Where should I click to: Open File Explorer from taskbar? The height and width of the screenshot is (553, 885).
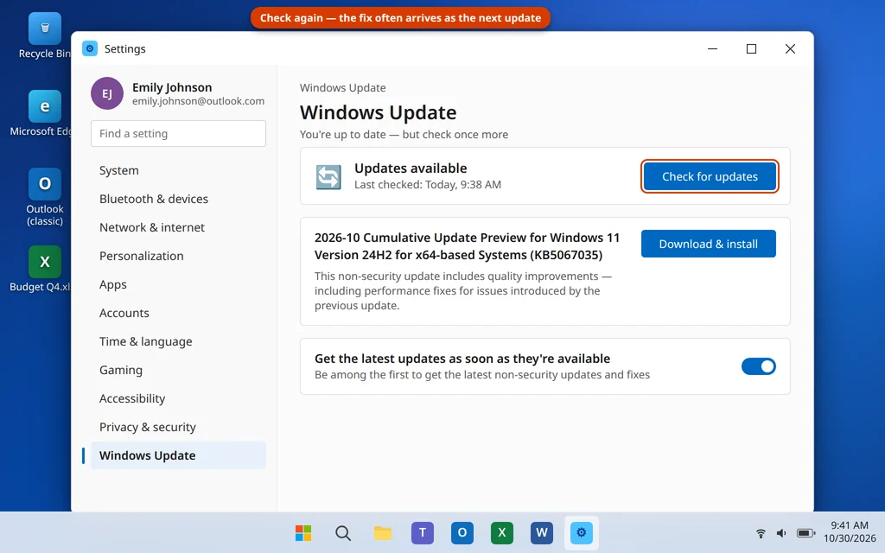383,532
